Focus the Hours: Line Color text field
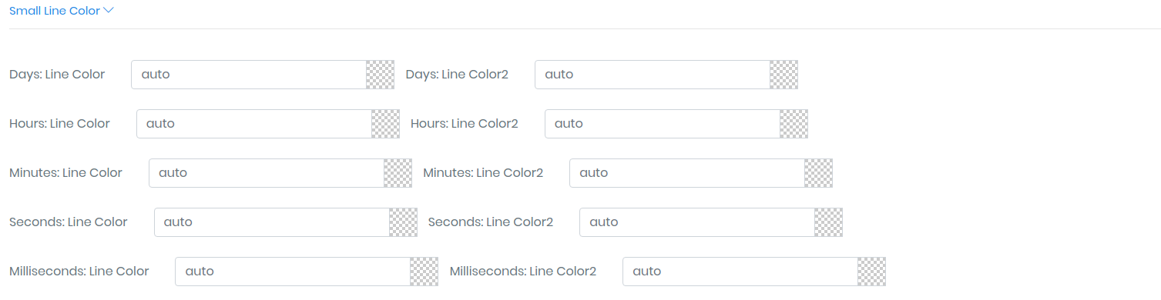The height and width of the screenshot is (300, 1161). [254, 124]
